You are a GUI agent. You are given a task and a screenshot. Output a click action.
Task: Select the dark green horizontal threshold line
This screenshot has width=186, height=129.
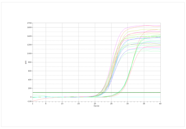coord(97,93)
